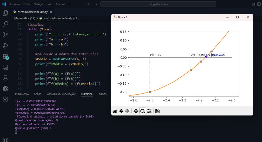Open the Acessar menu
The width and height of the screenshot is (262, 142).
(60, 4)
